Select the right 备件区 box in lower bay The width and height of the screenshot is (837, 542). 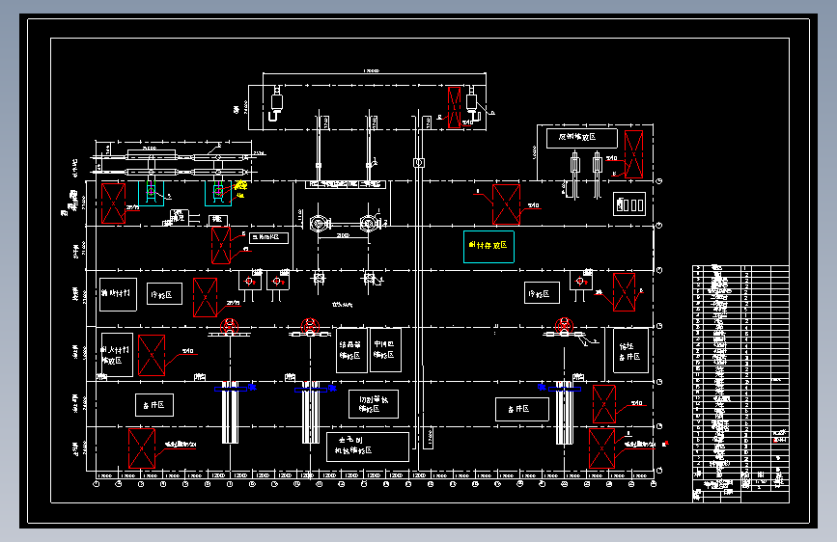(x=521, y=409)
